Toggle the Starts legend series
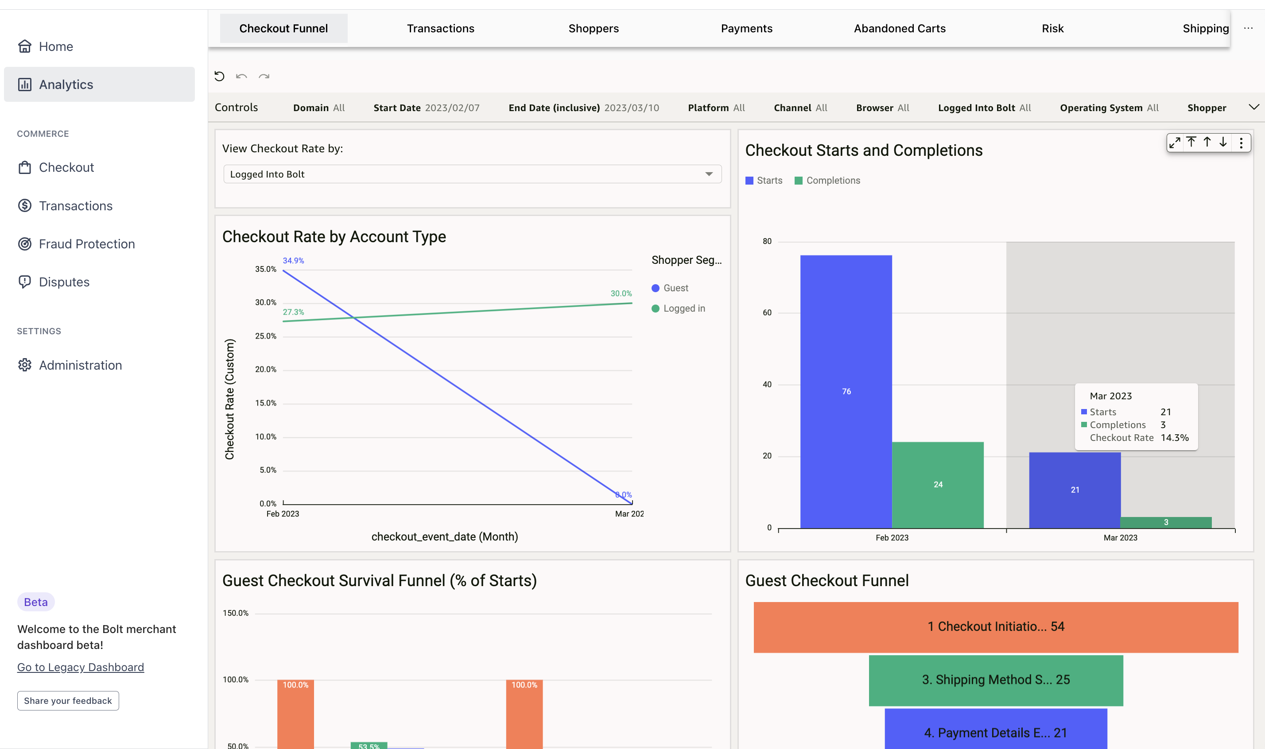The height and width of the screenshot is (749, 1265). (x=764, y=180)
